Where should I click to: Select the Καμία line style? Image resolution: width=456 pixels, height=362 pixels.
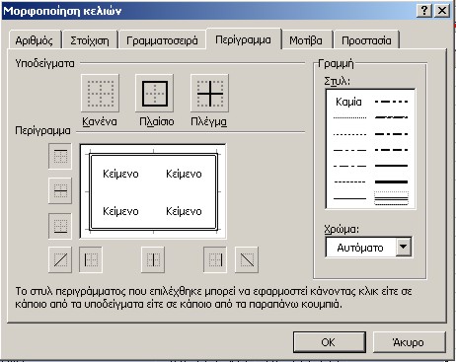click(x=349, y=102)
